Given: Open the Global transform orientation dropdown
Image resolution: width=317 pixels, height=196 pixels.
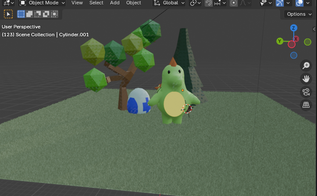Looking at the screenshot, I should [x=169, y=3].
